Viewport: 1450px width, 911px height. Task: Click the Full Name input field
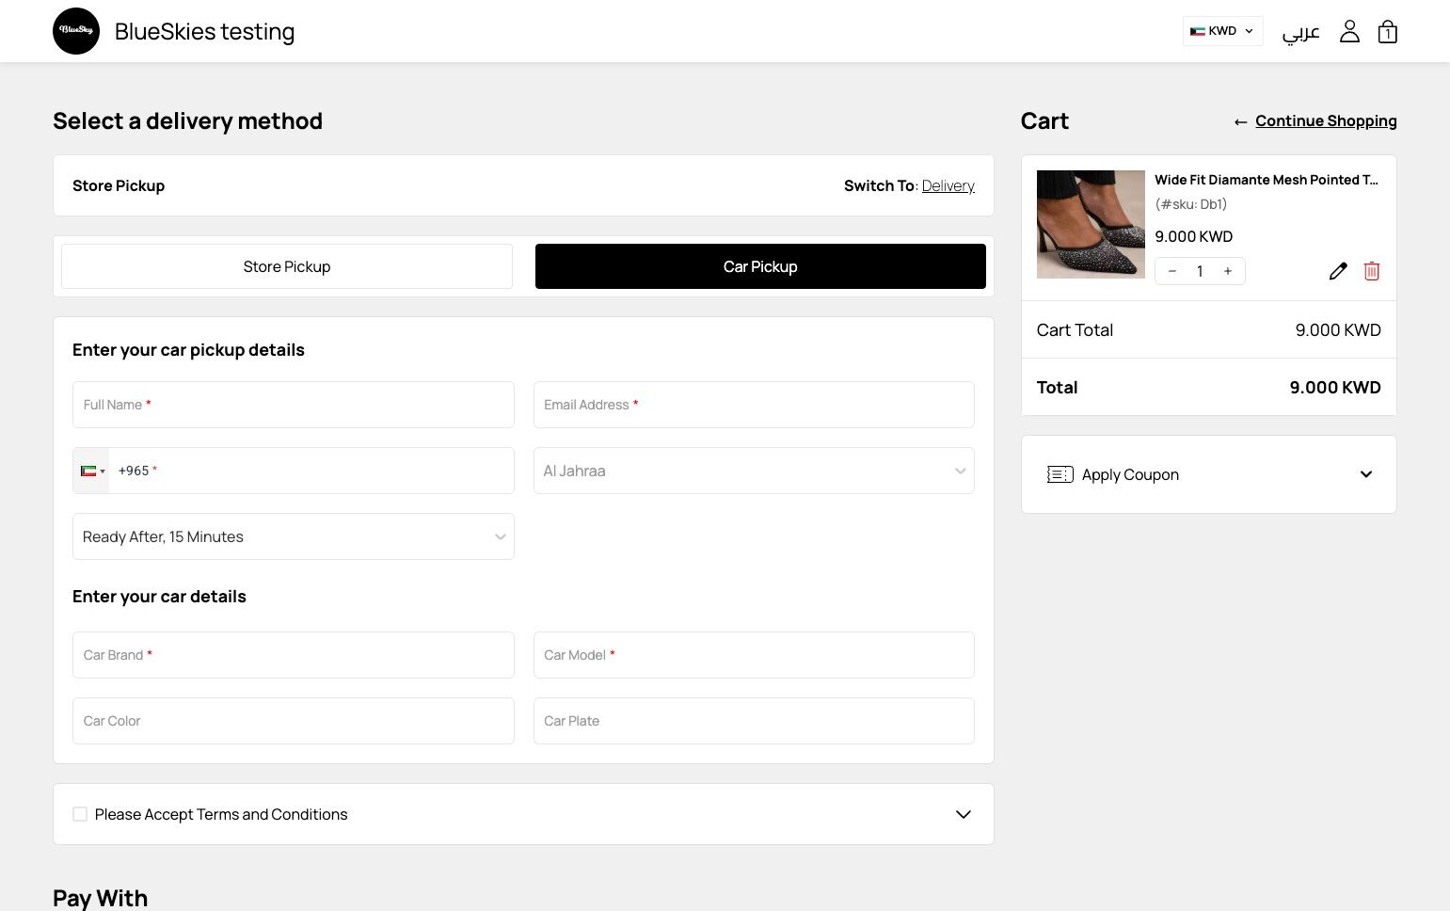(x=293, y=405)
